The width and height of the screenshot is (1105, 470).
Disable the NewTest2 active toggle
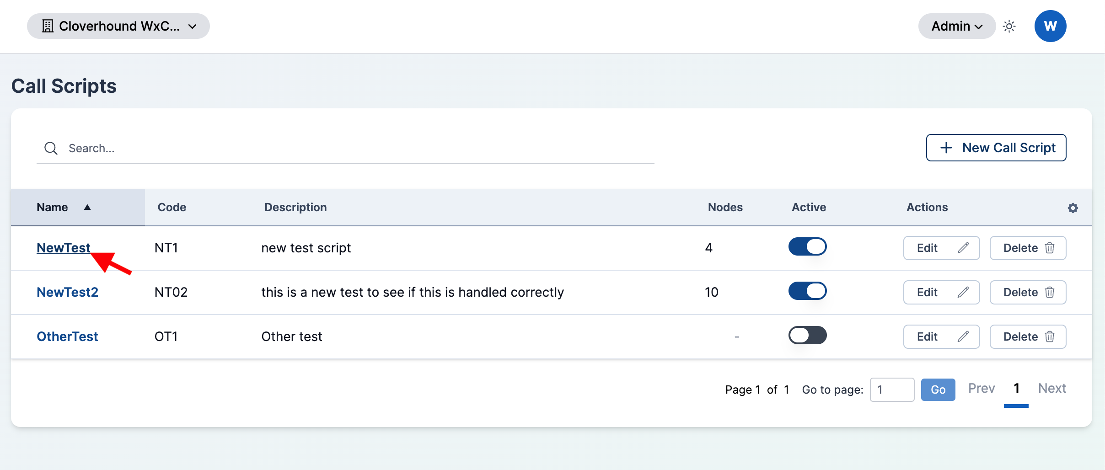807,291
